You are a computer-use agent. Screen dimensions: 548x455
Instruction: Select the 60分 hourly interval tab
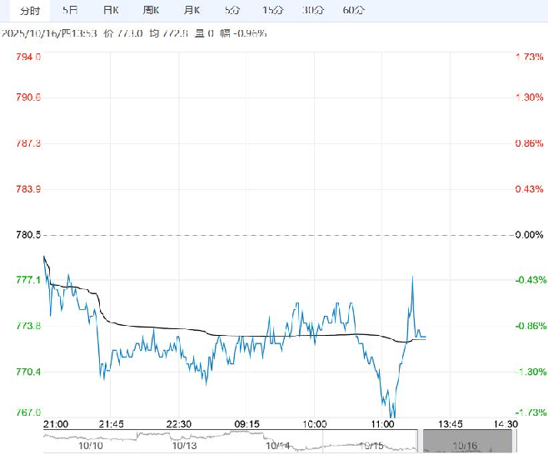(x=354, y=10)
